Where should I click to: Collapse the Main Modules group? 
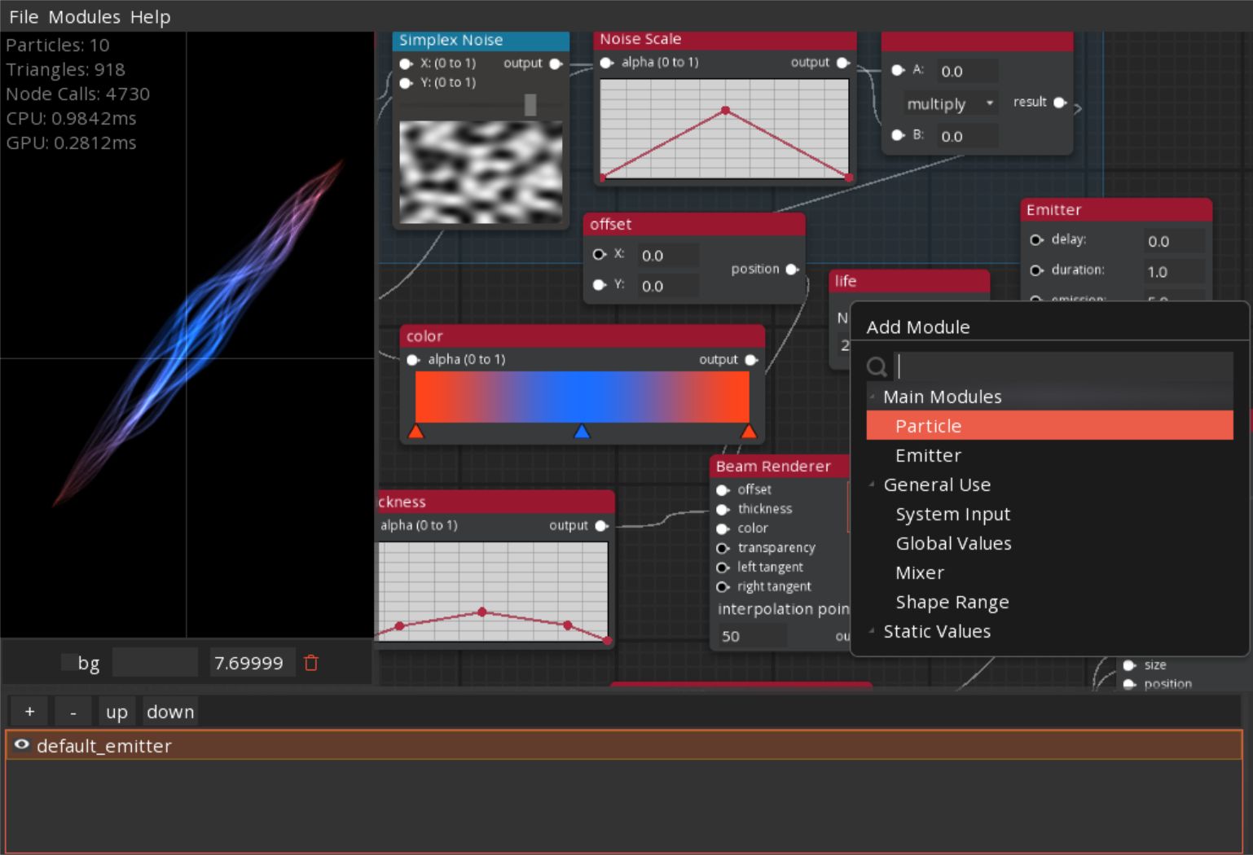873,397
